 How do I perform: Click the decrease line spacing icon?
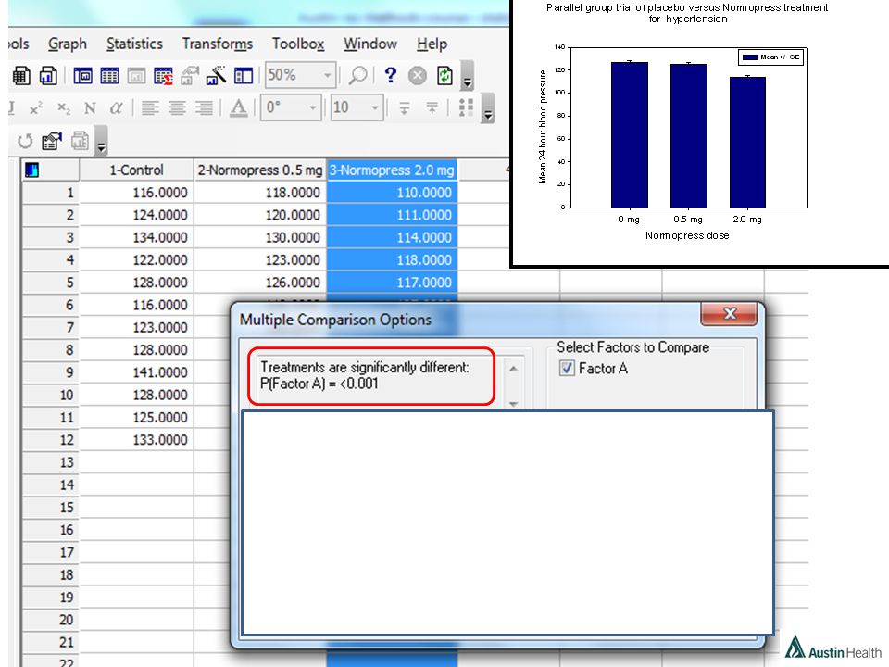point(405,107)
